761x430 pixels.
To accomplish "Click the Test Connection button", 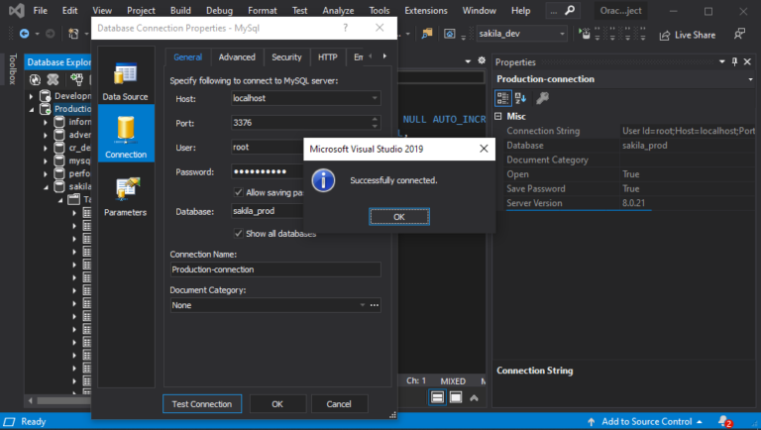I will click(x=201, y=404).
